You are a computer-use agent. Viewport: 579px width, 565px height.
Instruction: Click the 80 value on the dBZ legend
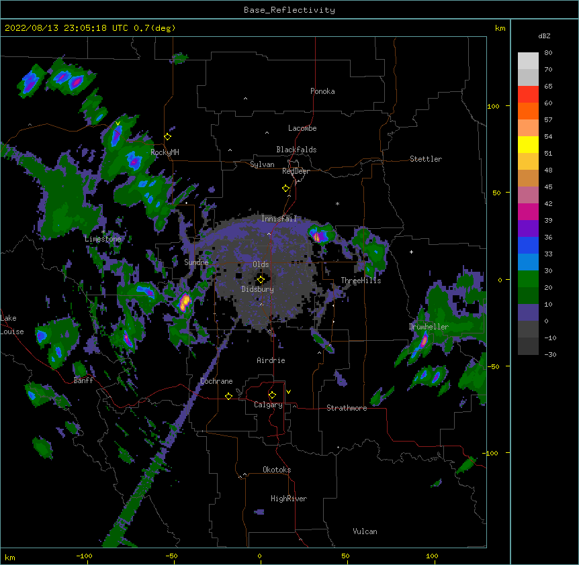click(548, 53)
